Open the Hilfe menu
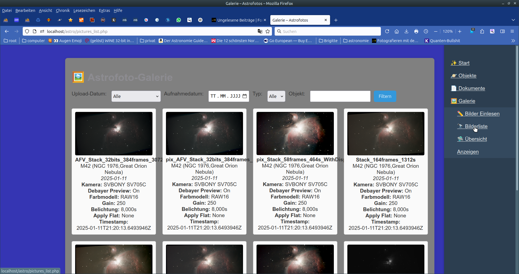This screenshot has width=519, height=274. tap(118, 11)
